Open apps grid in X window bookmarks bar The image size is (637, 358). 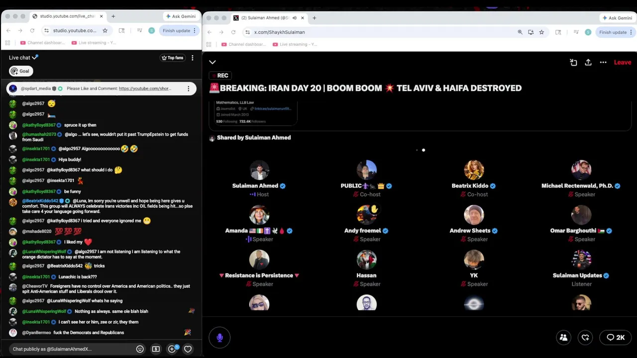click(209, 44)
